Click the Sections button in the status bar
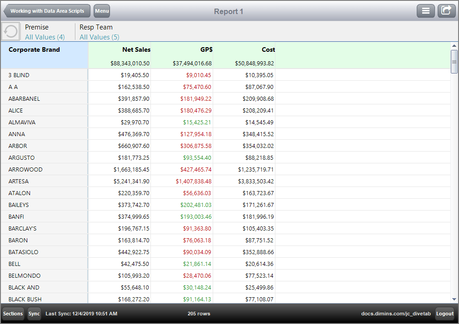 click(x=13, y=314)
